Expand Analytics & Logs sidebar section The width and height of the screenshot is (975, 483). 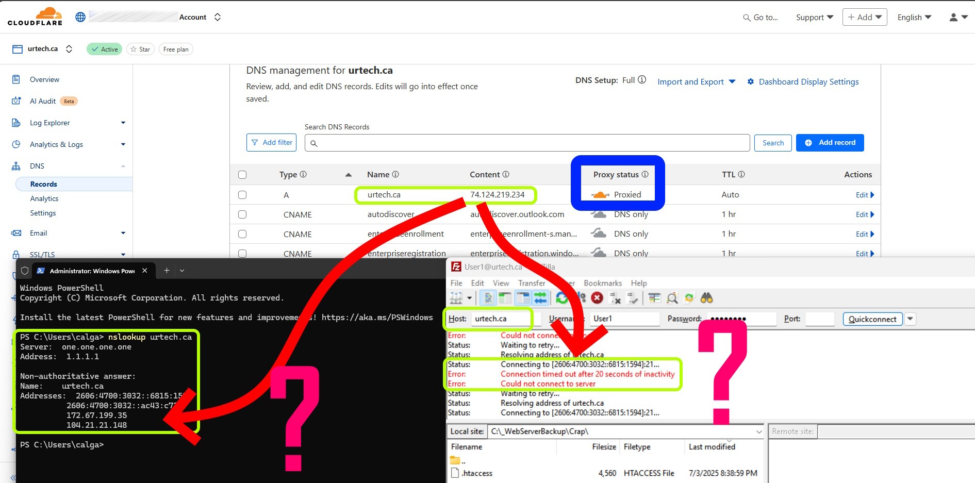click(x=123, y=144)
